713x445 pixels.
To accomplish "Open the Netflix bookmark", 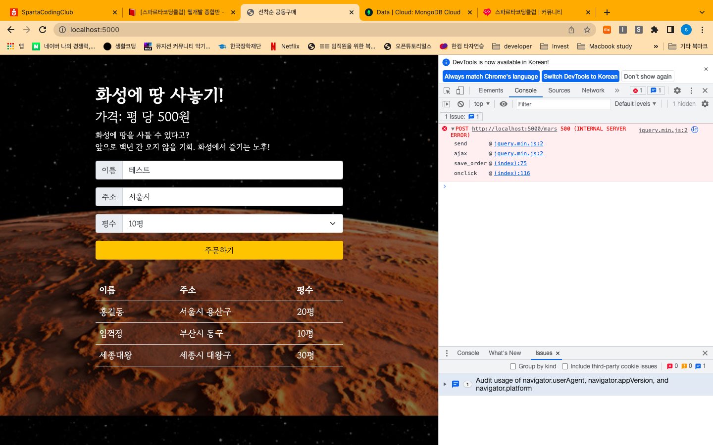I will [285, 46].
